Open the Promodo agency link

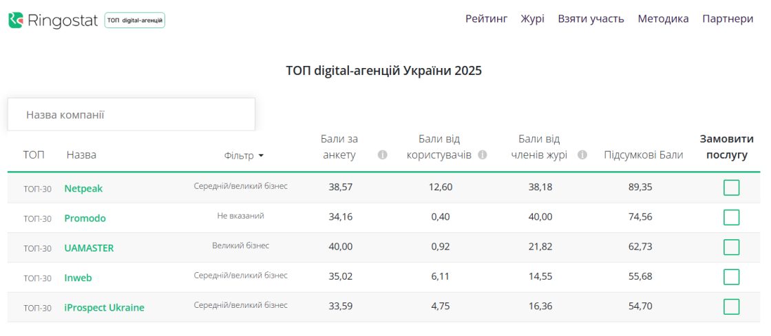tap(85, 219)
